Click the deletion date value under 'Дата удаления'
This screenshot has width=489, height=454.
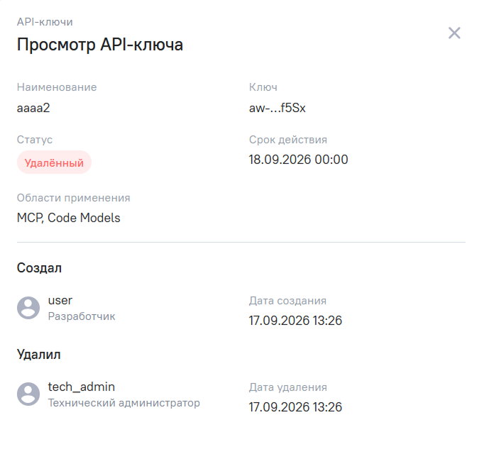295,407
